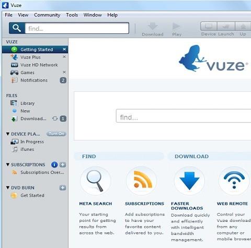Click the New blue dot icon
The image size is (251, 248).
(x=15, y=111)
